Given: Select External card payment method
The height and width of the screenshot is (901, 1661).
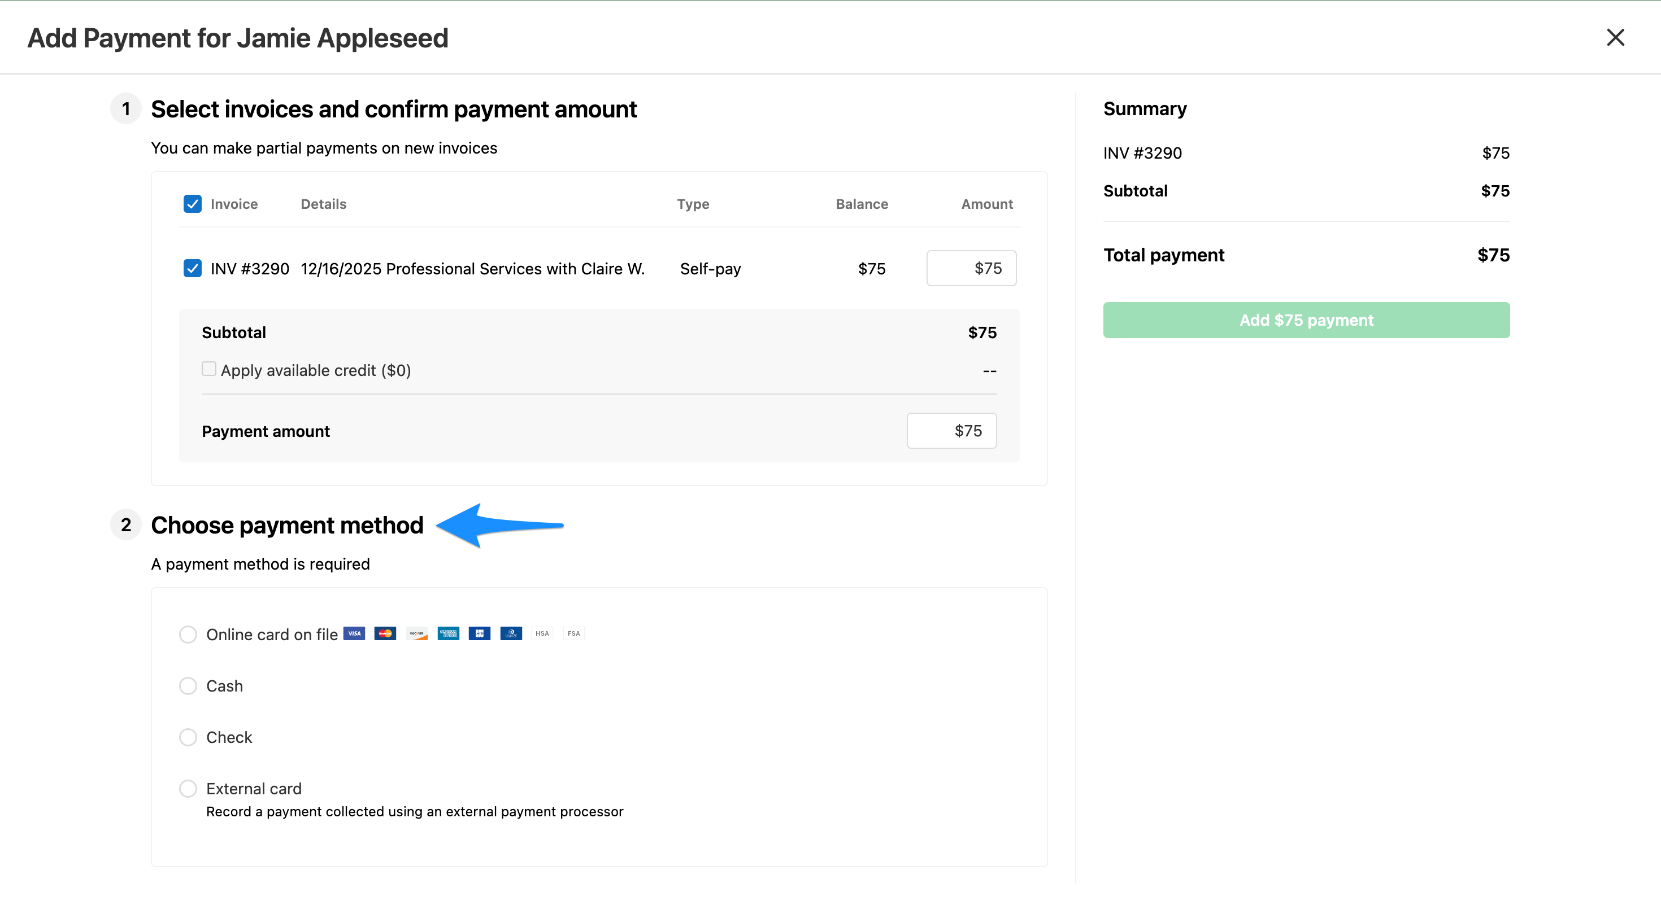Looking at the screenshot, I should pyautogui.click(x=188, y=789).
